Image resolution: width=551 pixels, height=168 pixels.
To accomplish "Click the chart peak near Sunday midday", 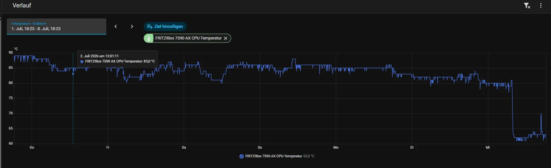I will pos(294,60).
